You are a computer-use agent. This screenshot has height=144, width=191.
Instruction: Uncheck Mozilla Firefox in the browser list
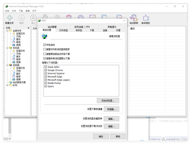point(46,83)
